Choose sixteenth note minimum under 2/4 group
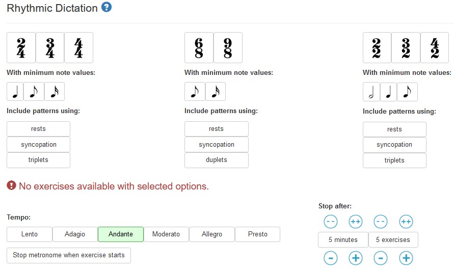Screen dimensions: 454x269 pos(55,92)
